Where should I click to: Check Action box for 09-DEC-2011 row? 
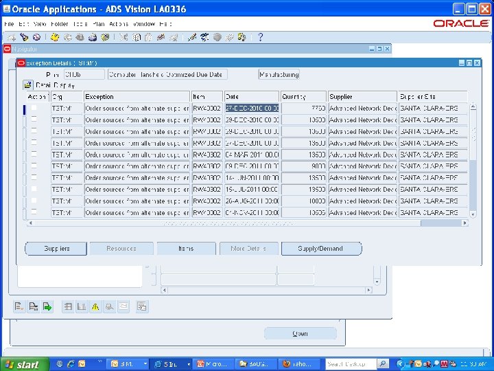coord(34,166)
